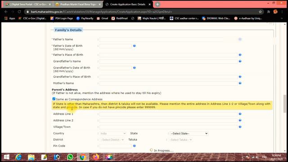
Task: Open a new tab with plus button
Action: pyautogui.click(x=157, y=4)
